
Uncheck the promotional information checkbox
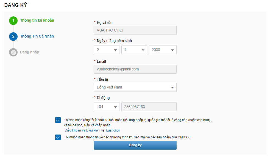(58, 137)
